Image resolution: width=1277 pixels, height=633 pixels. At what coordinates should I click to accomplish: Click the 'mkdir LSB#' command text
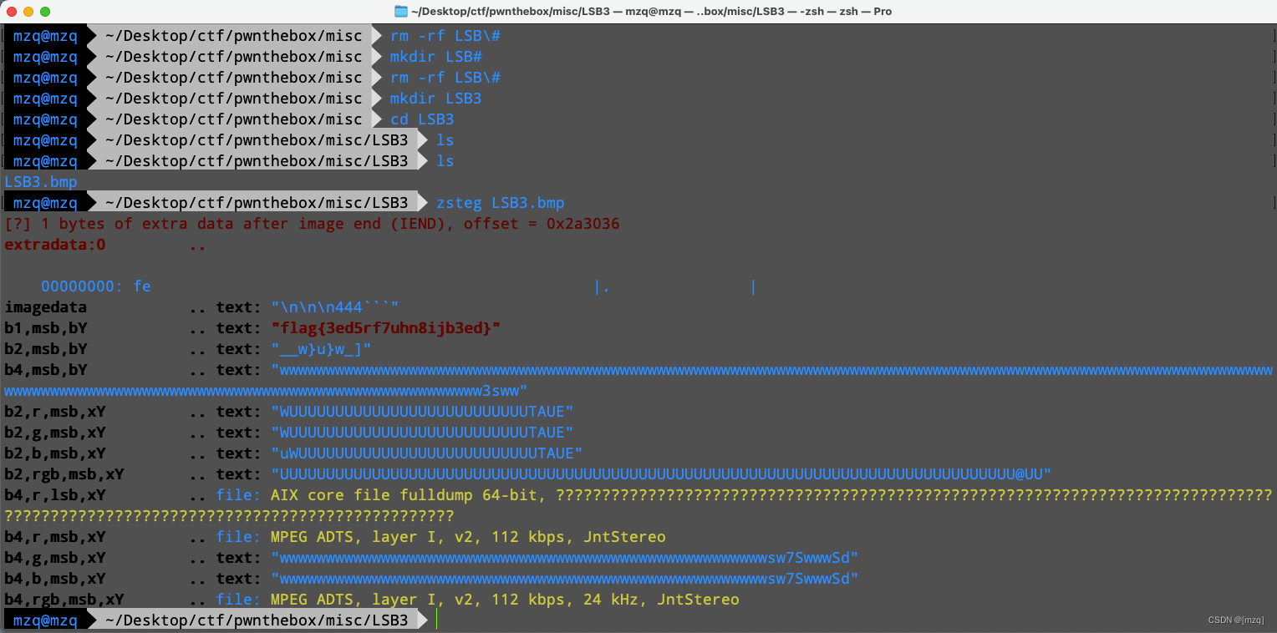(436, 57)
